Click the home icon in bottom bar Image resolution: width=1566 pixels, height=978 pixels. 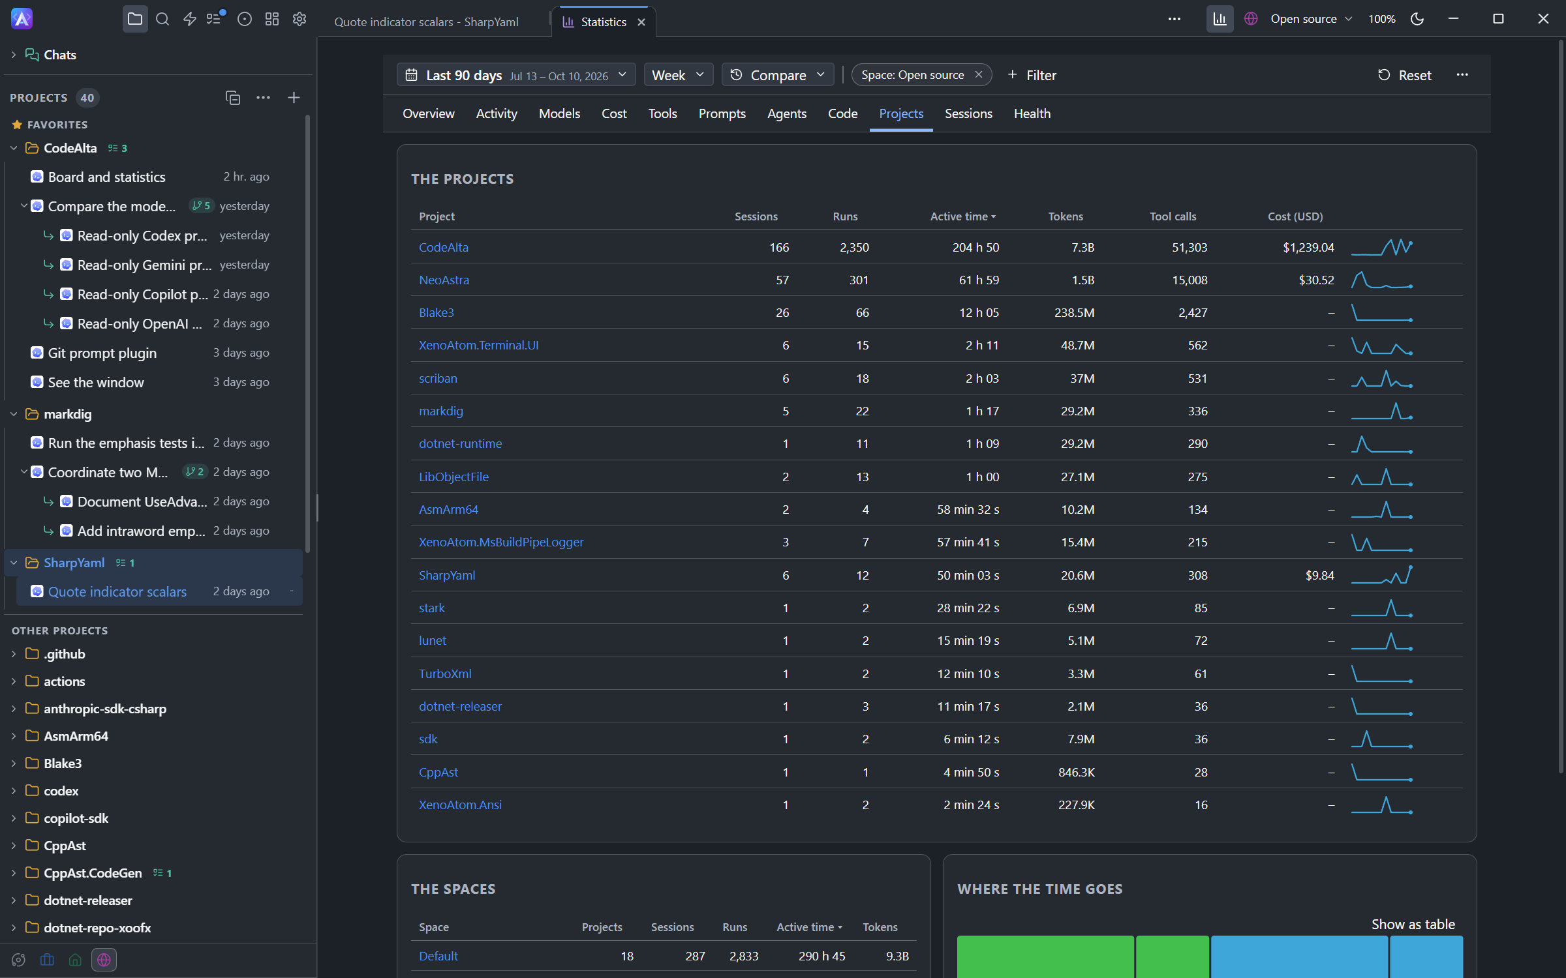pos(75,960)
